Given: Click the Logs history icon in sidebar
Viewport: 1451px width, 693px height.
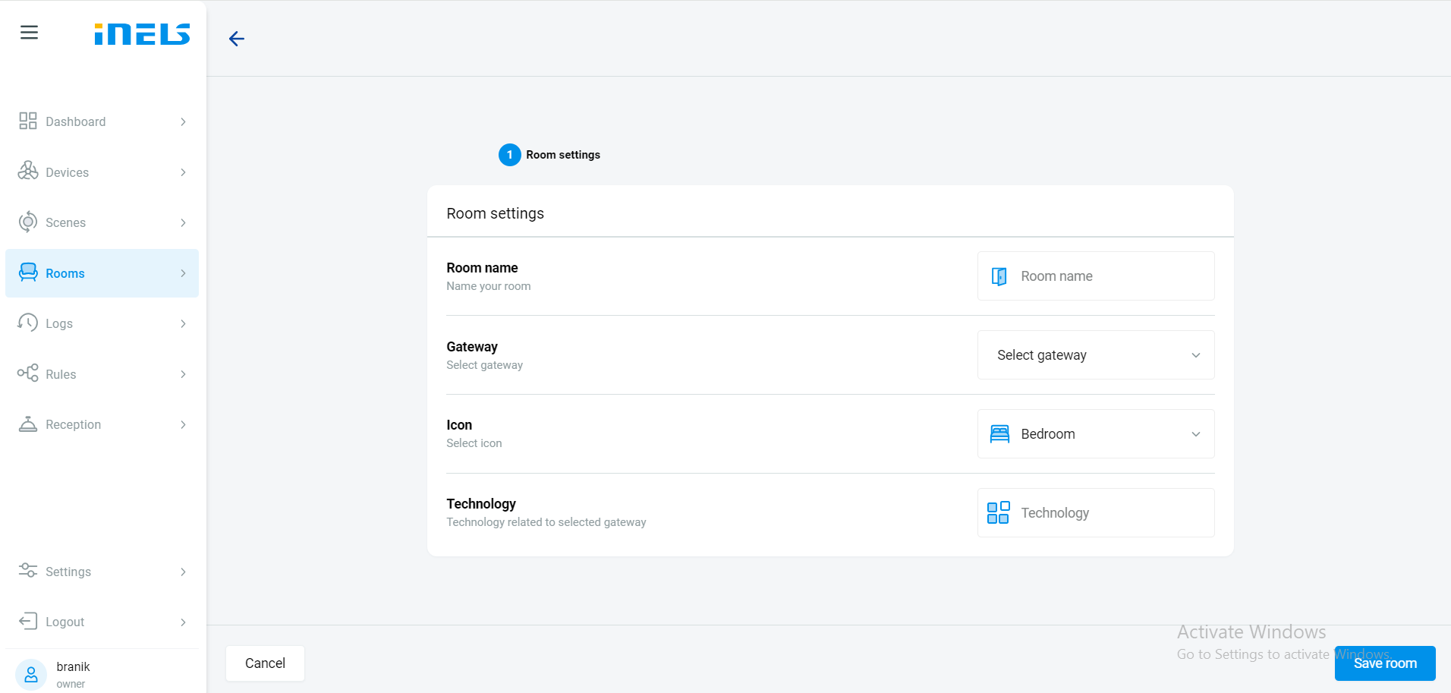Looking at the screenshot, I should pyautogui.click(x=28, y=323).
